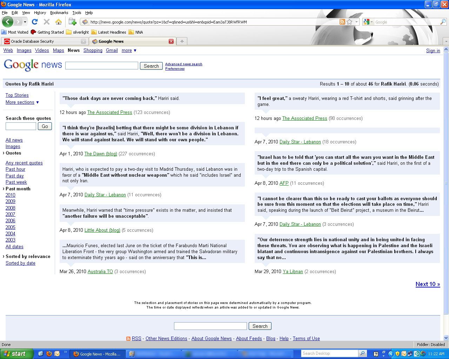Expand 'More sections' in the sidebar
This screenshot has height=359, width=449.
pos(22,102)
